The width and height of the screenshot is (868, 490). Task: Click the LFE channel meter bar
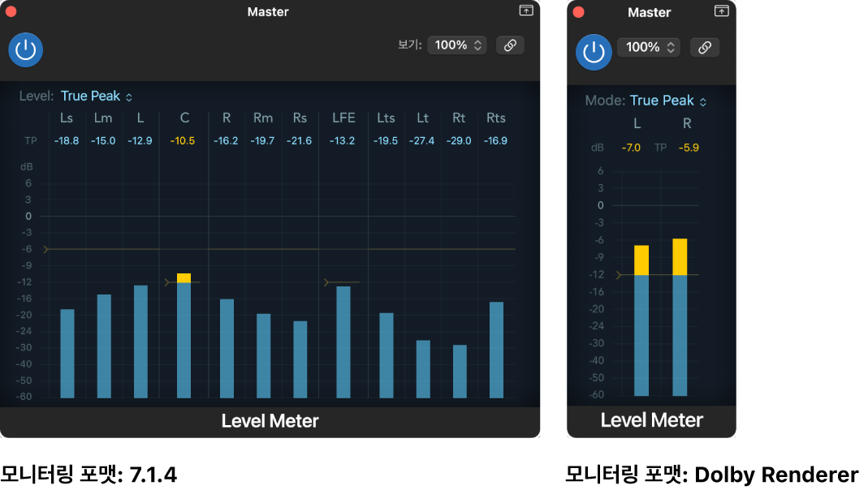pyautogui.click(x=343, y=342)
